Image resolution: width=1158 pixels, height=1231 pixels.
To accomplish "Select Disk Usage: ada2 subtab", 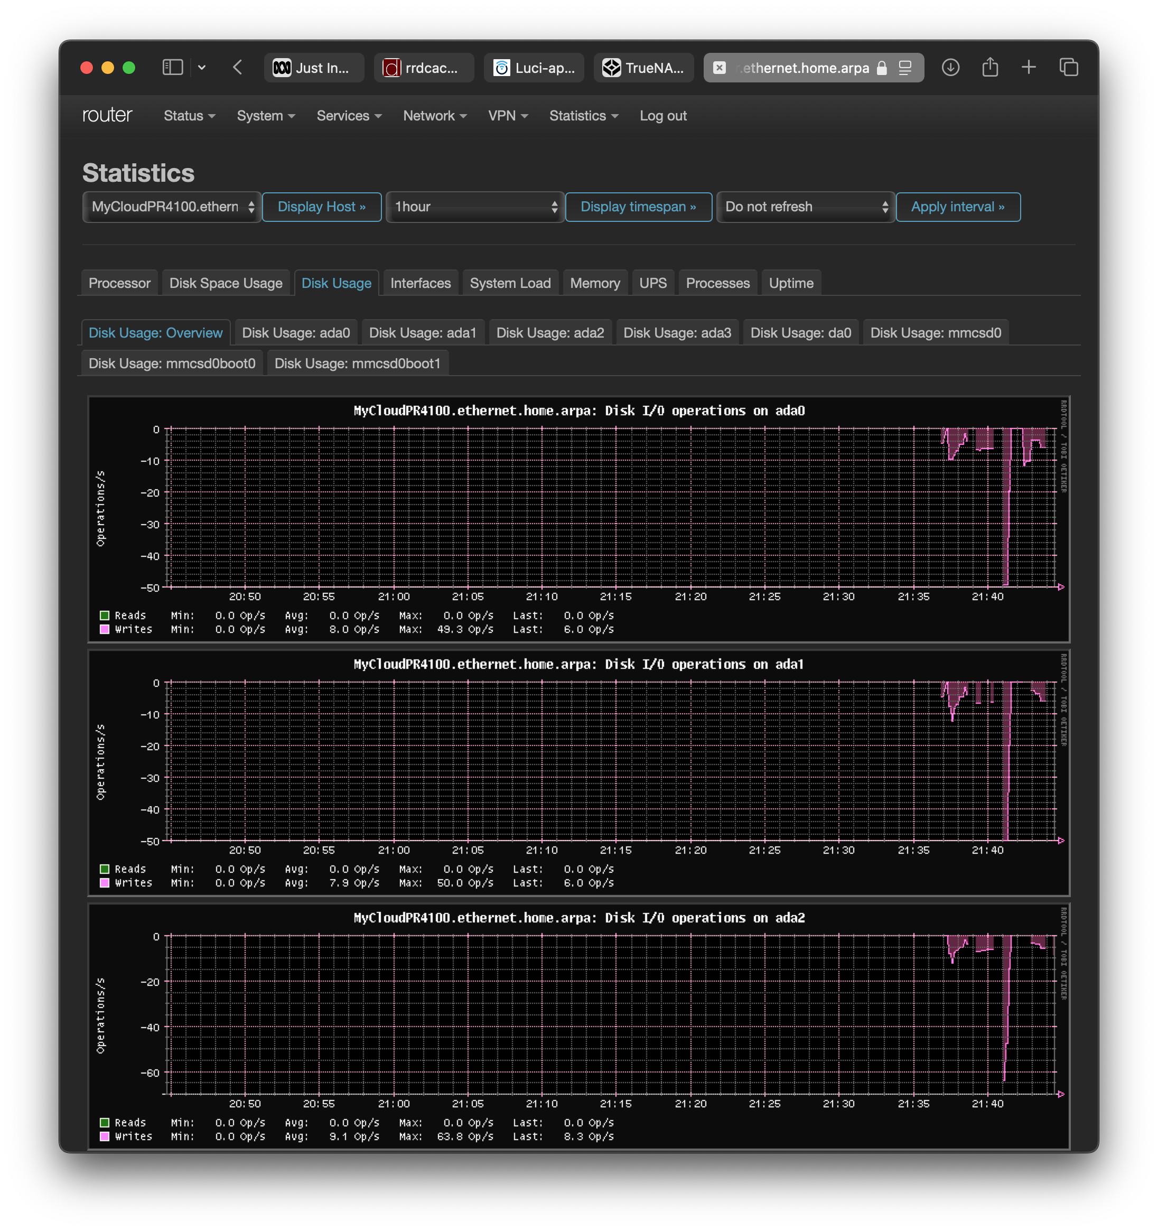I will coord(550,332).
